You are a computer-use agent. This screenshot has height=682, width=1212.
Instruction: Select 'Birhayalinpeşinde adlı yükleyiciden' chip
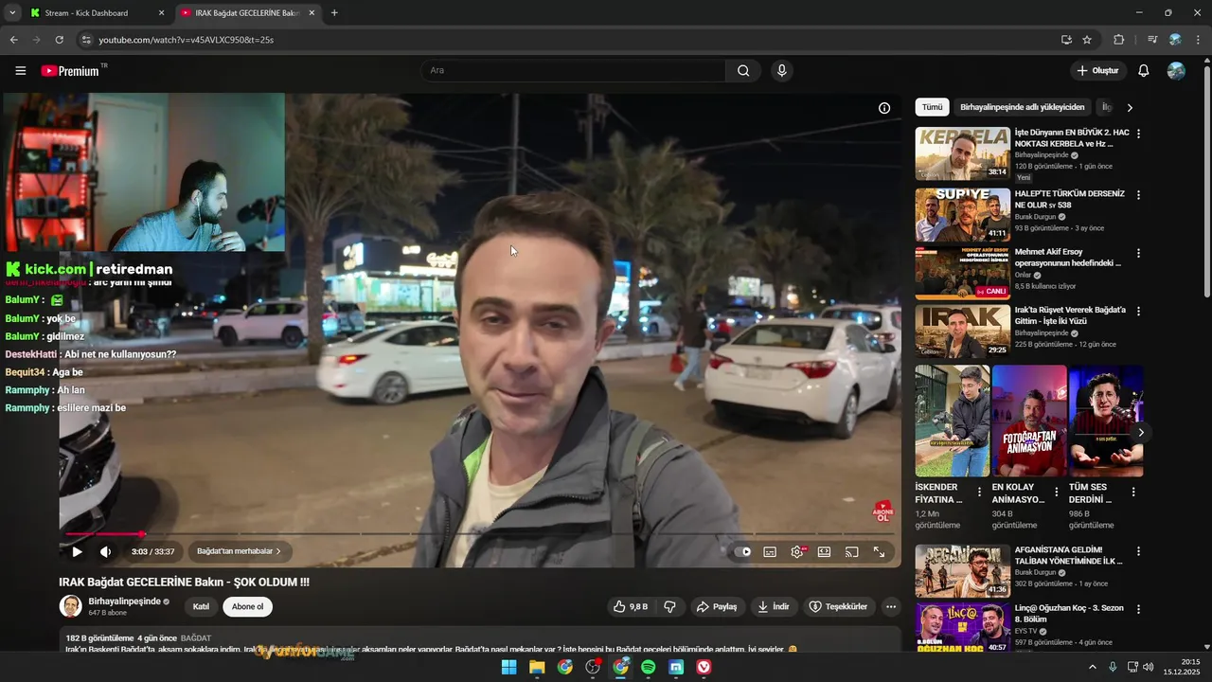click(x=1023, y=107)
